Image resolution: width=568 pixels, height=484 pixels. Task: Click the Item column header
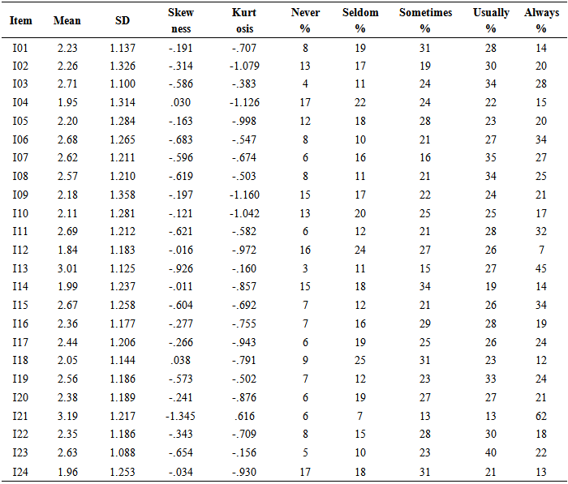tap(20, 20)
